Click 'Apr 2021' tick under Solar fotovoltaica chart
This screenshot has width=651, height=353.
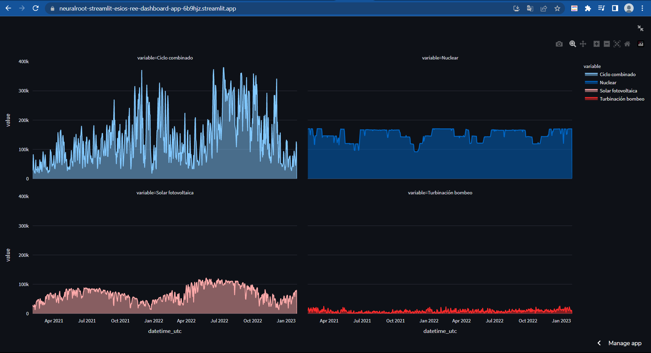click(54, 321)
